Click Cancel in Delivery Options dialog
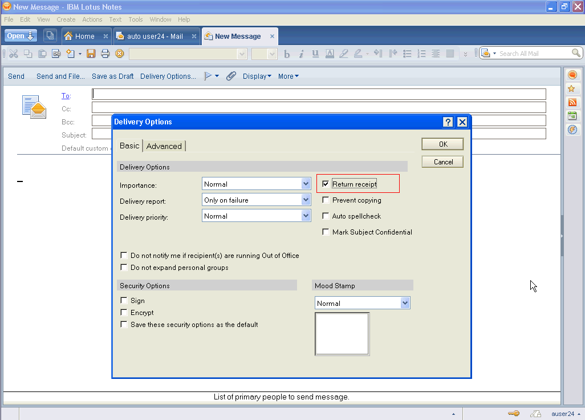Viewport: 585px width, 420px height. click(442, 162)
